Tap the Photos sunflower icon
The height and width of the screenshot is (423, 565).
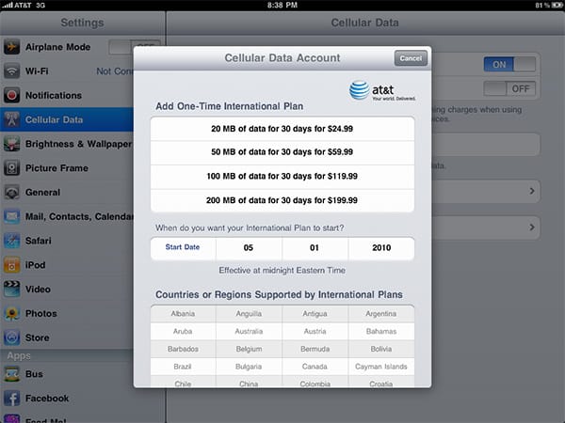[12, 314]
